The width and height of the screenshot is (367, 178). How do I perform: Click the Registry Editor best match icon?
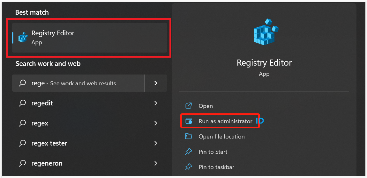23,38
